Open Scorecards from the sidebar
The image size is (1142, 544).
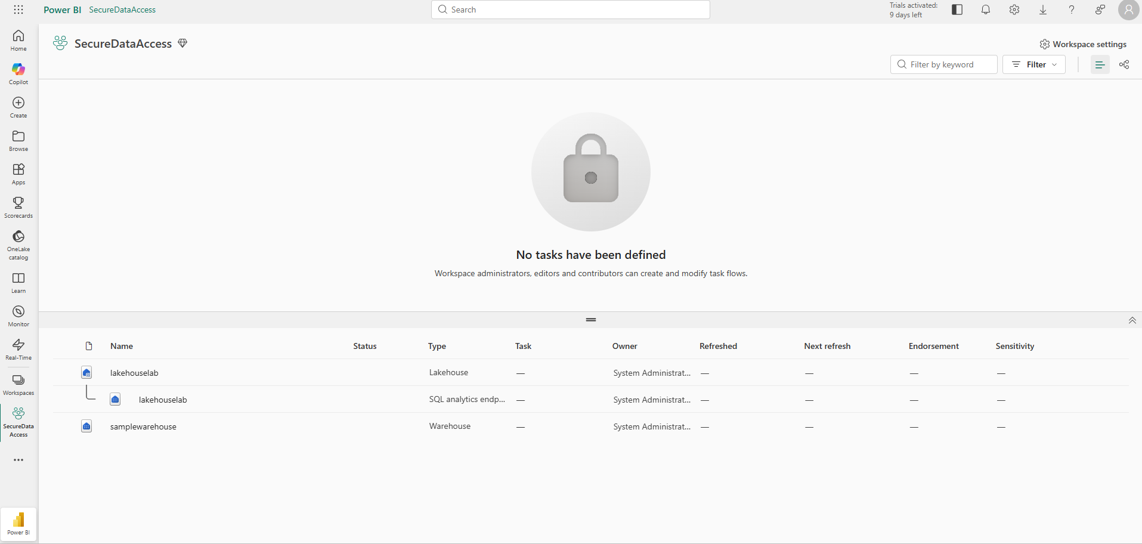pos(18,208)
